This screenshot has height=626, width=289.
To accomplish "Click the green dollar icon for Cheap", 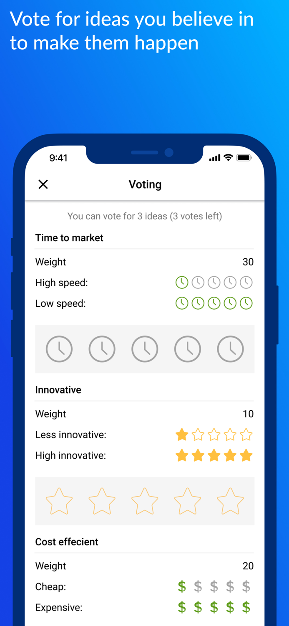I will (182, 586).
